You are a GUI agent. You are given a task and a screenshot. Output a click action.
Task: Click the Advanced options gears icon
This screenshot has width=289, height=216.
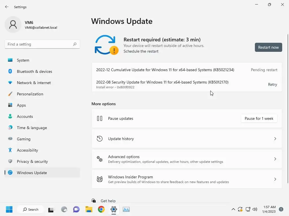pyautogui.click(x=100, y=159)
